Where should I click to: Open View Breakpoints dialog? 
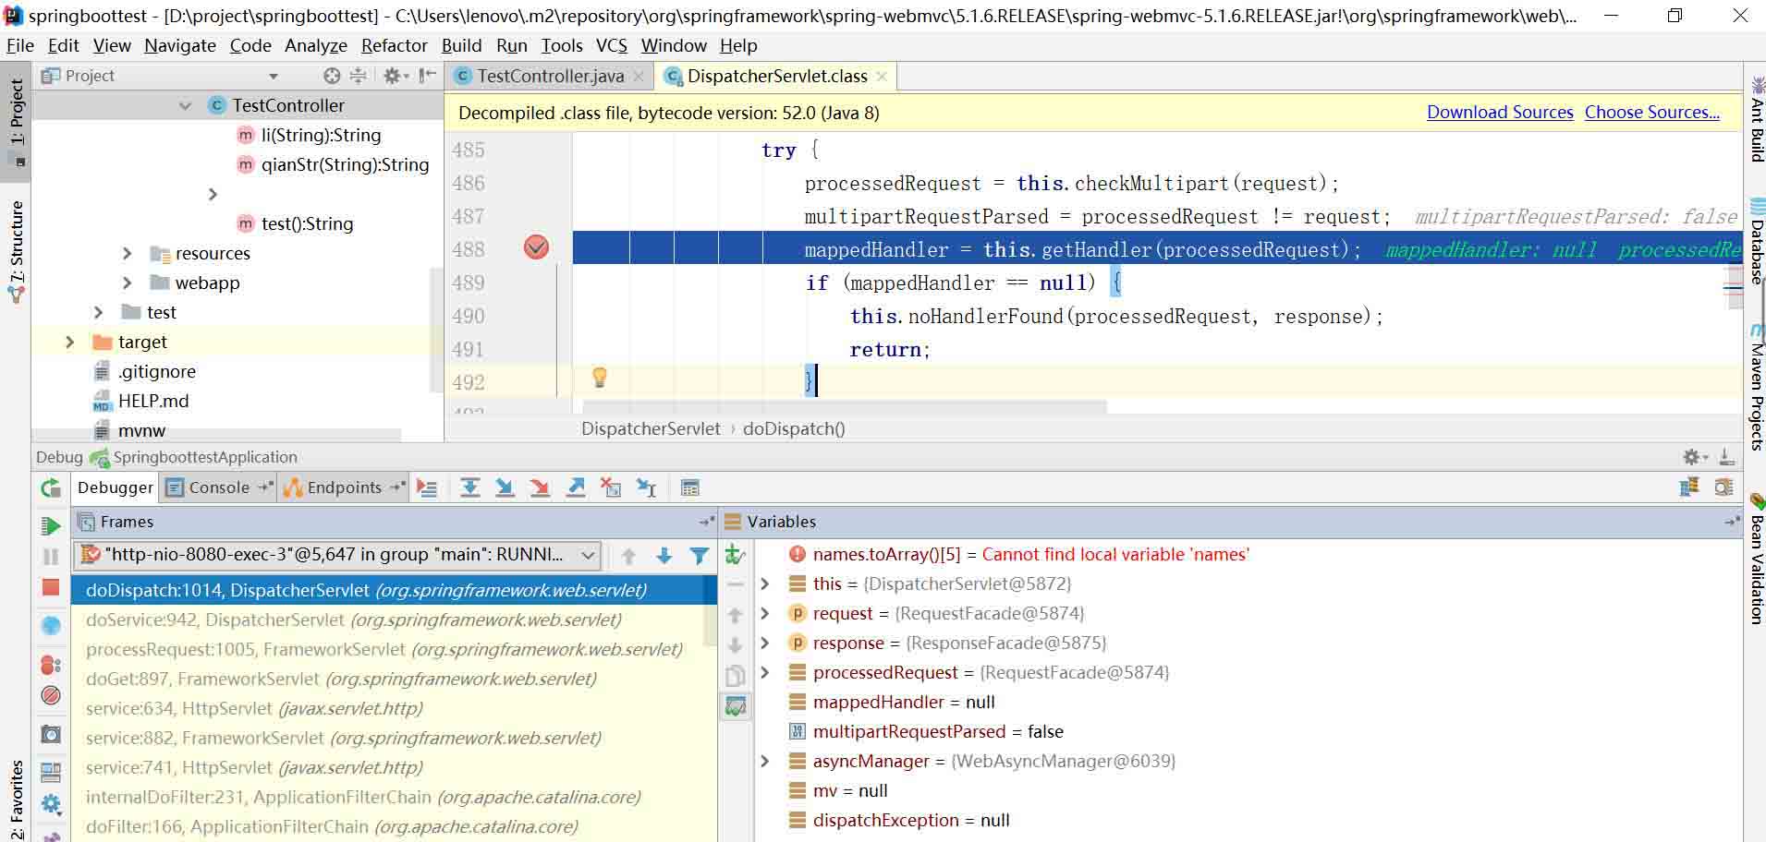51,665
